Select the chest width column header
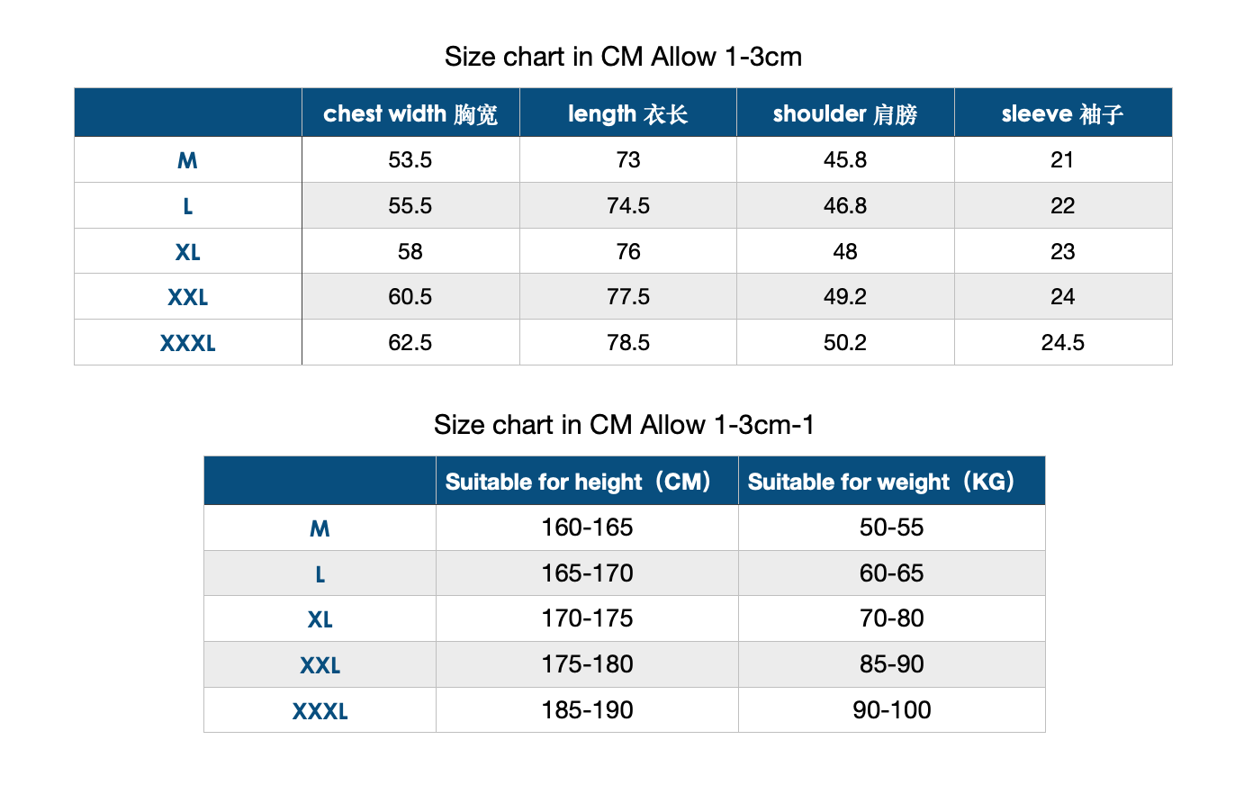The height and width of the screenshot is (794, 1253). 410,113
